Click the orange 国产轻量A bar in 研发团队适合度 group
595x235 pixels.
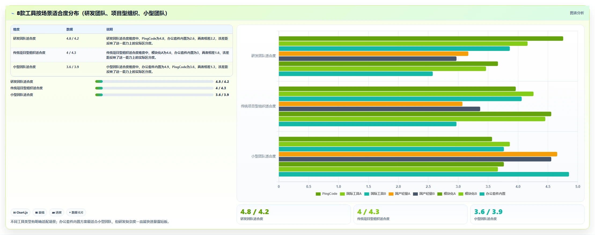(373, 54)
